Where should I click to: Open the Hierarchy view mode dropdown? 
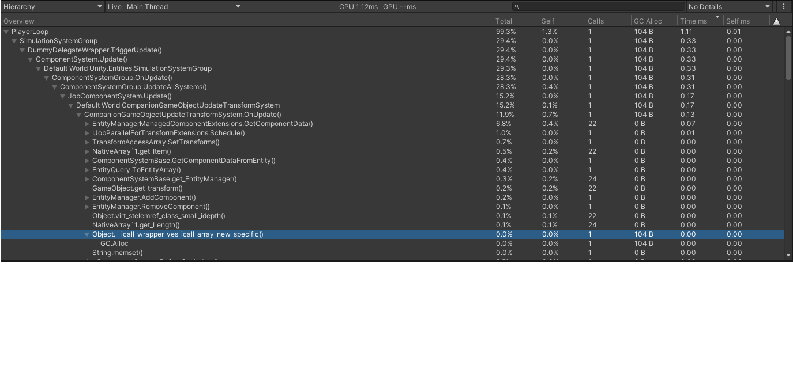[x=52, y=6]
